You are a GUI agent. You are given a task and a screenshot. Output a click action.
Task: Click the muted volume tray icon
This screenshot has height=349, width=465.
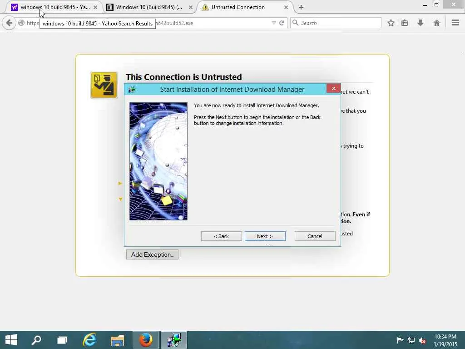coord(422,340)
